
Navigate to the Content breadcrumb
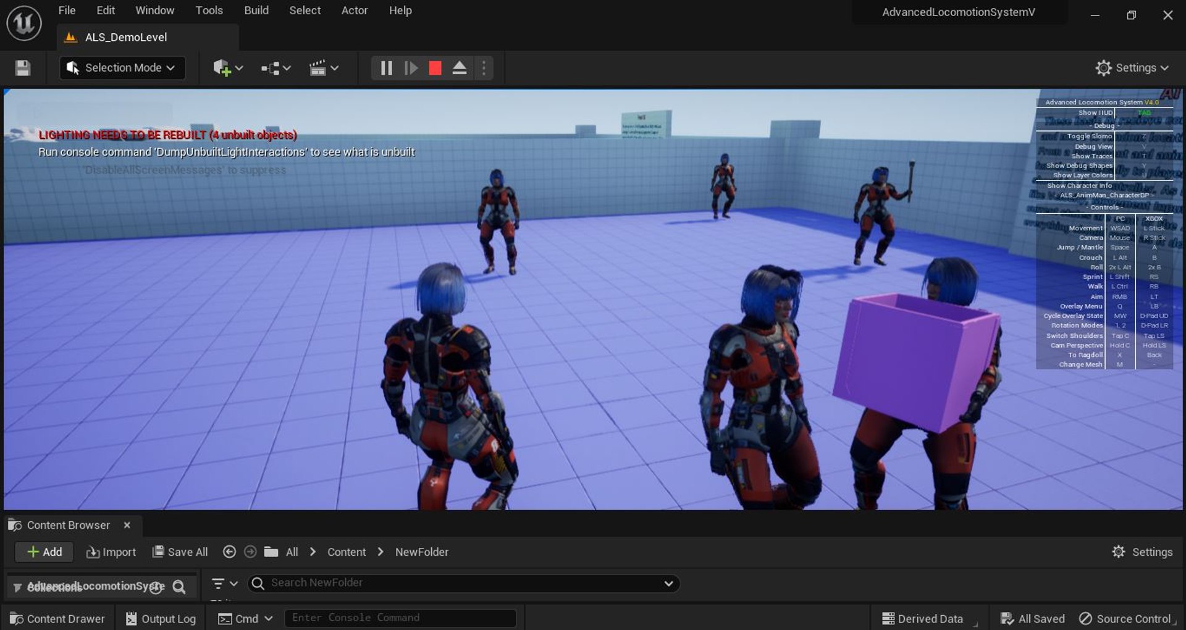pos(347,552)
